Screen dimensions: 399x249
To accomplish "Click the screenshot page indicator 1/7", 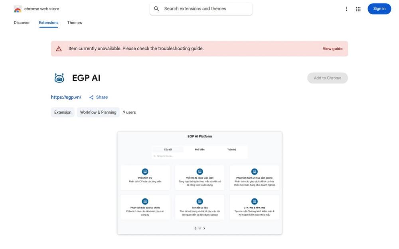I will pyautogui.click(x=200, y=228).
